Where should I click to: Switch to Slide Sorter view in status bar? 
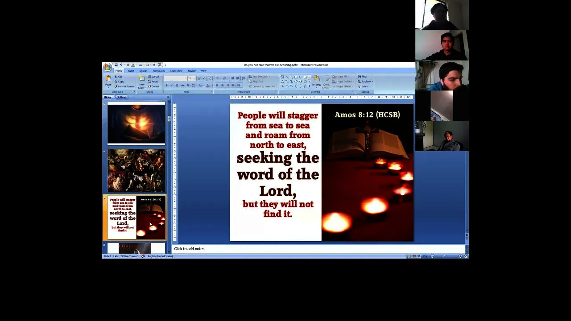click(414, 256)
